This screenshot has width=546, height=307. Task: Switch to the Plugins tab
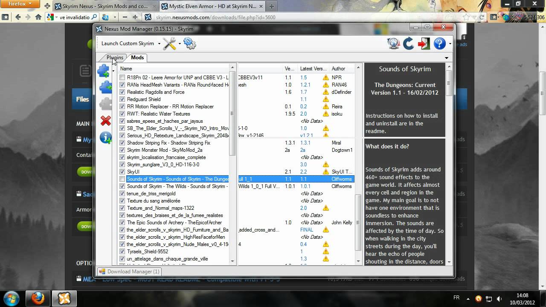point(115,58)
